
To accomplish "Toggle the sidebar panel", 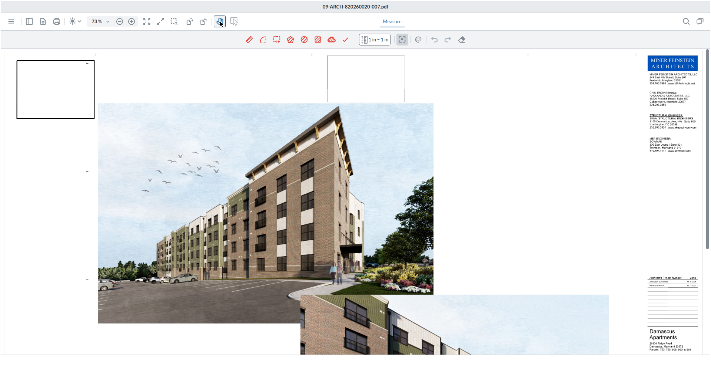I will 29,21.
